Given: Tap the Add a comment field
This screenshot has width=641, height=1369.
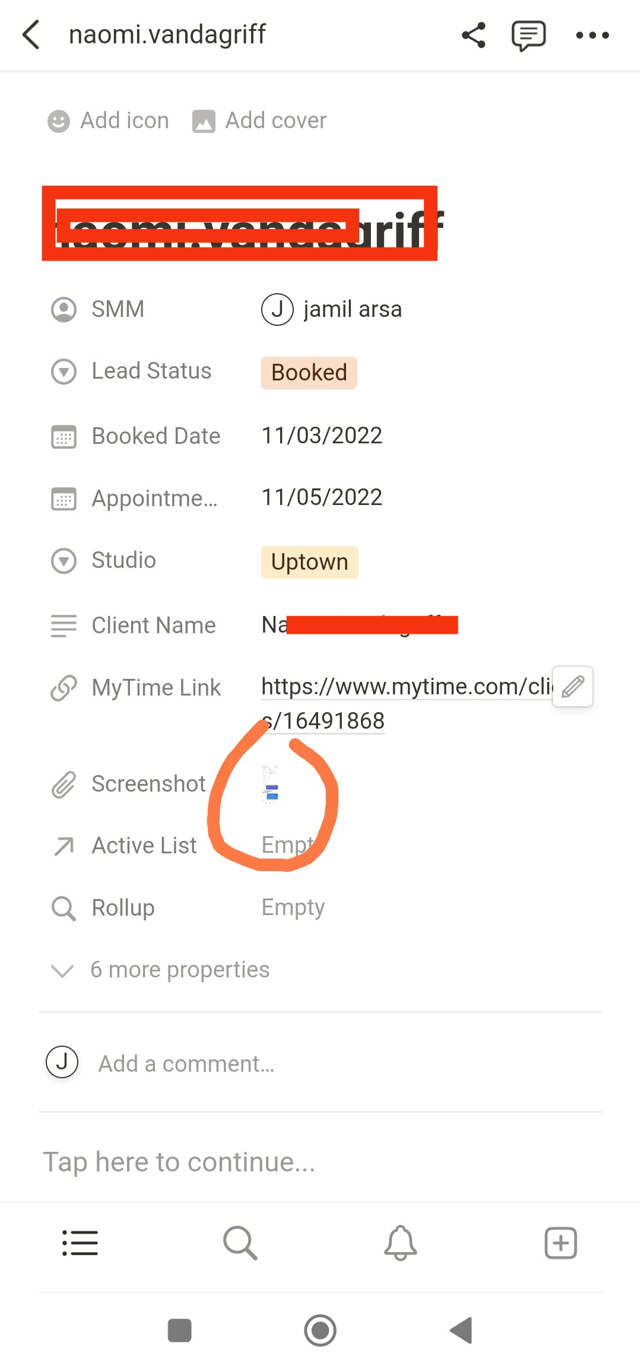Looking at the screenshot, I should [x=186, y=1064].
